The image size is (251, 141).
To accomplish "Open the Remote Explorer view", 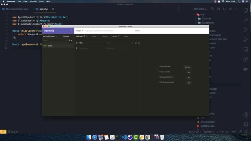I will tap(246, 49).
